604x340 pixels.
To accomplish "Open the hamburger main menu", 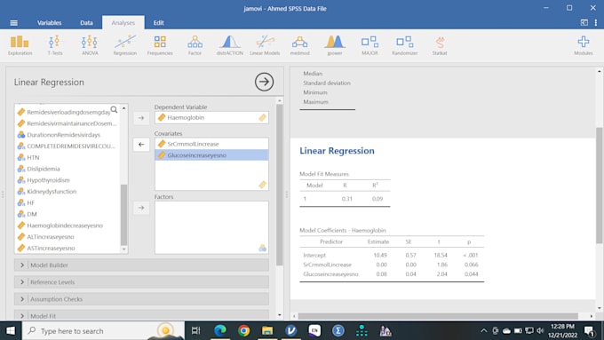I will pyautogui.click(x=14, y=23).
